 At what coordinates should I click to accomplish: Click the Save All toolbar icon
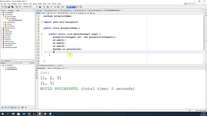pyautogui.click(x=12, y=7)
